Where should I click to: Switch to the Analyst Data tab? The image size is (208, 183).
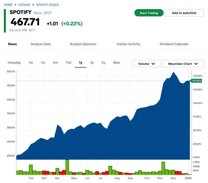41,44
